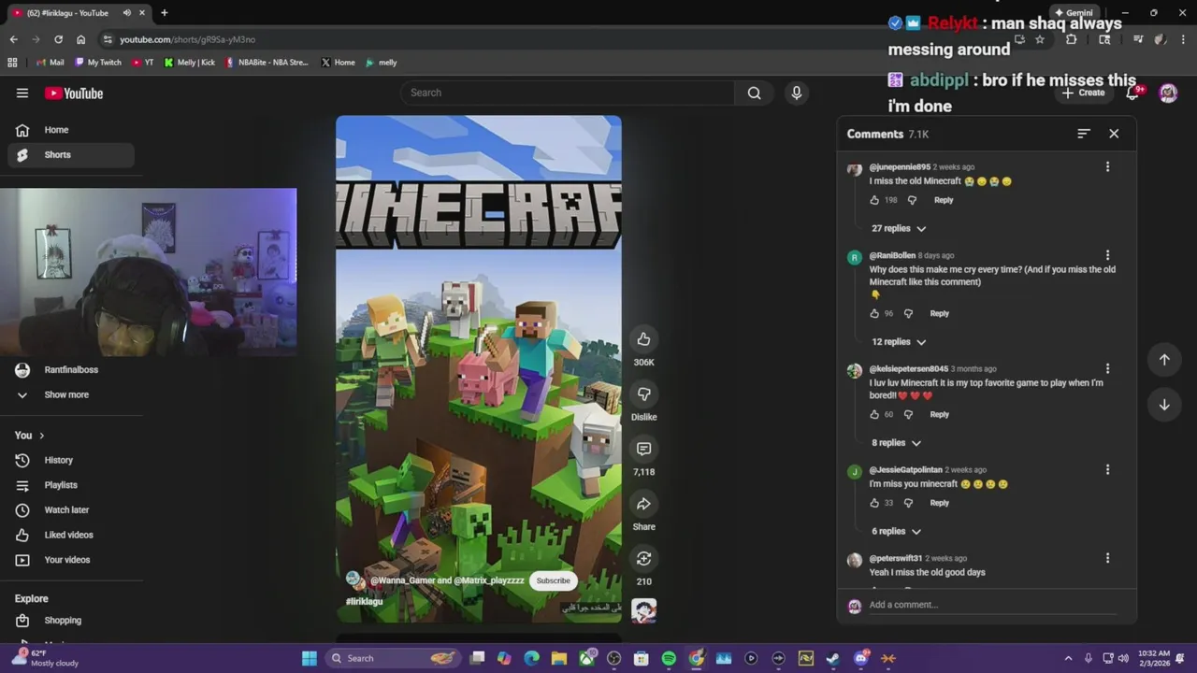Like @junepennie895's comment with 198 likes

pos(874,200)
